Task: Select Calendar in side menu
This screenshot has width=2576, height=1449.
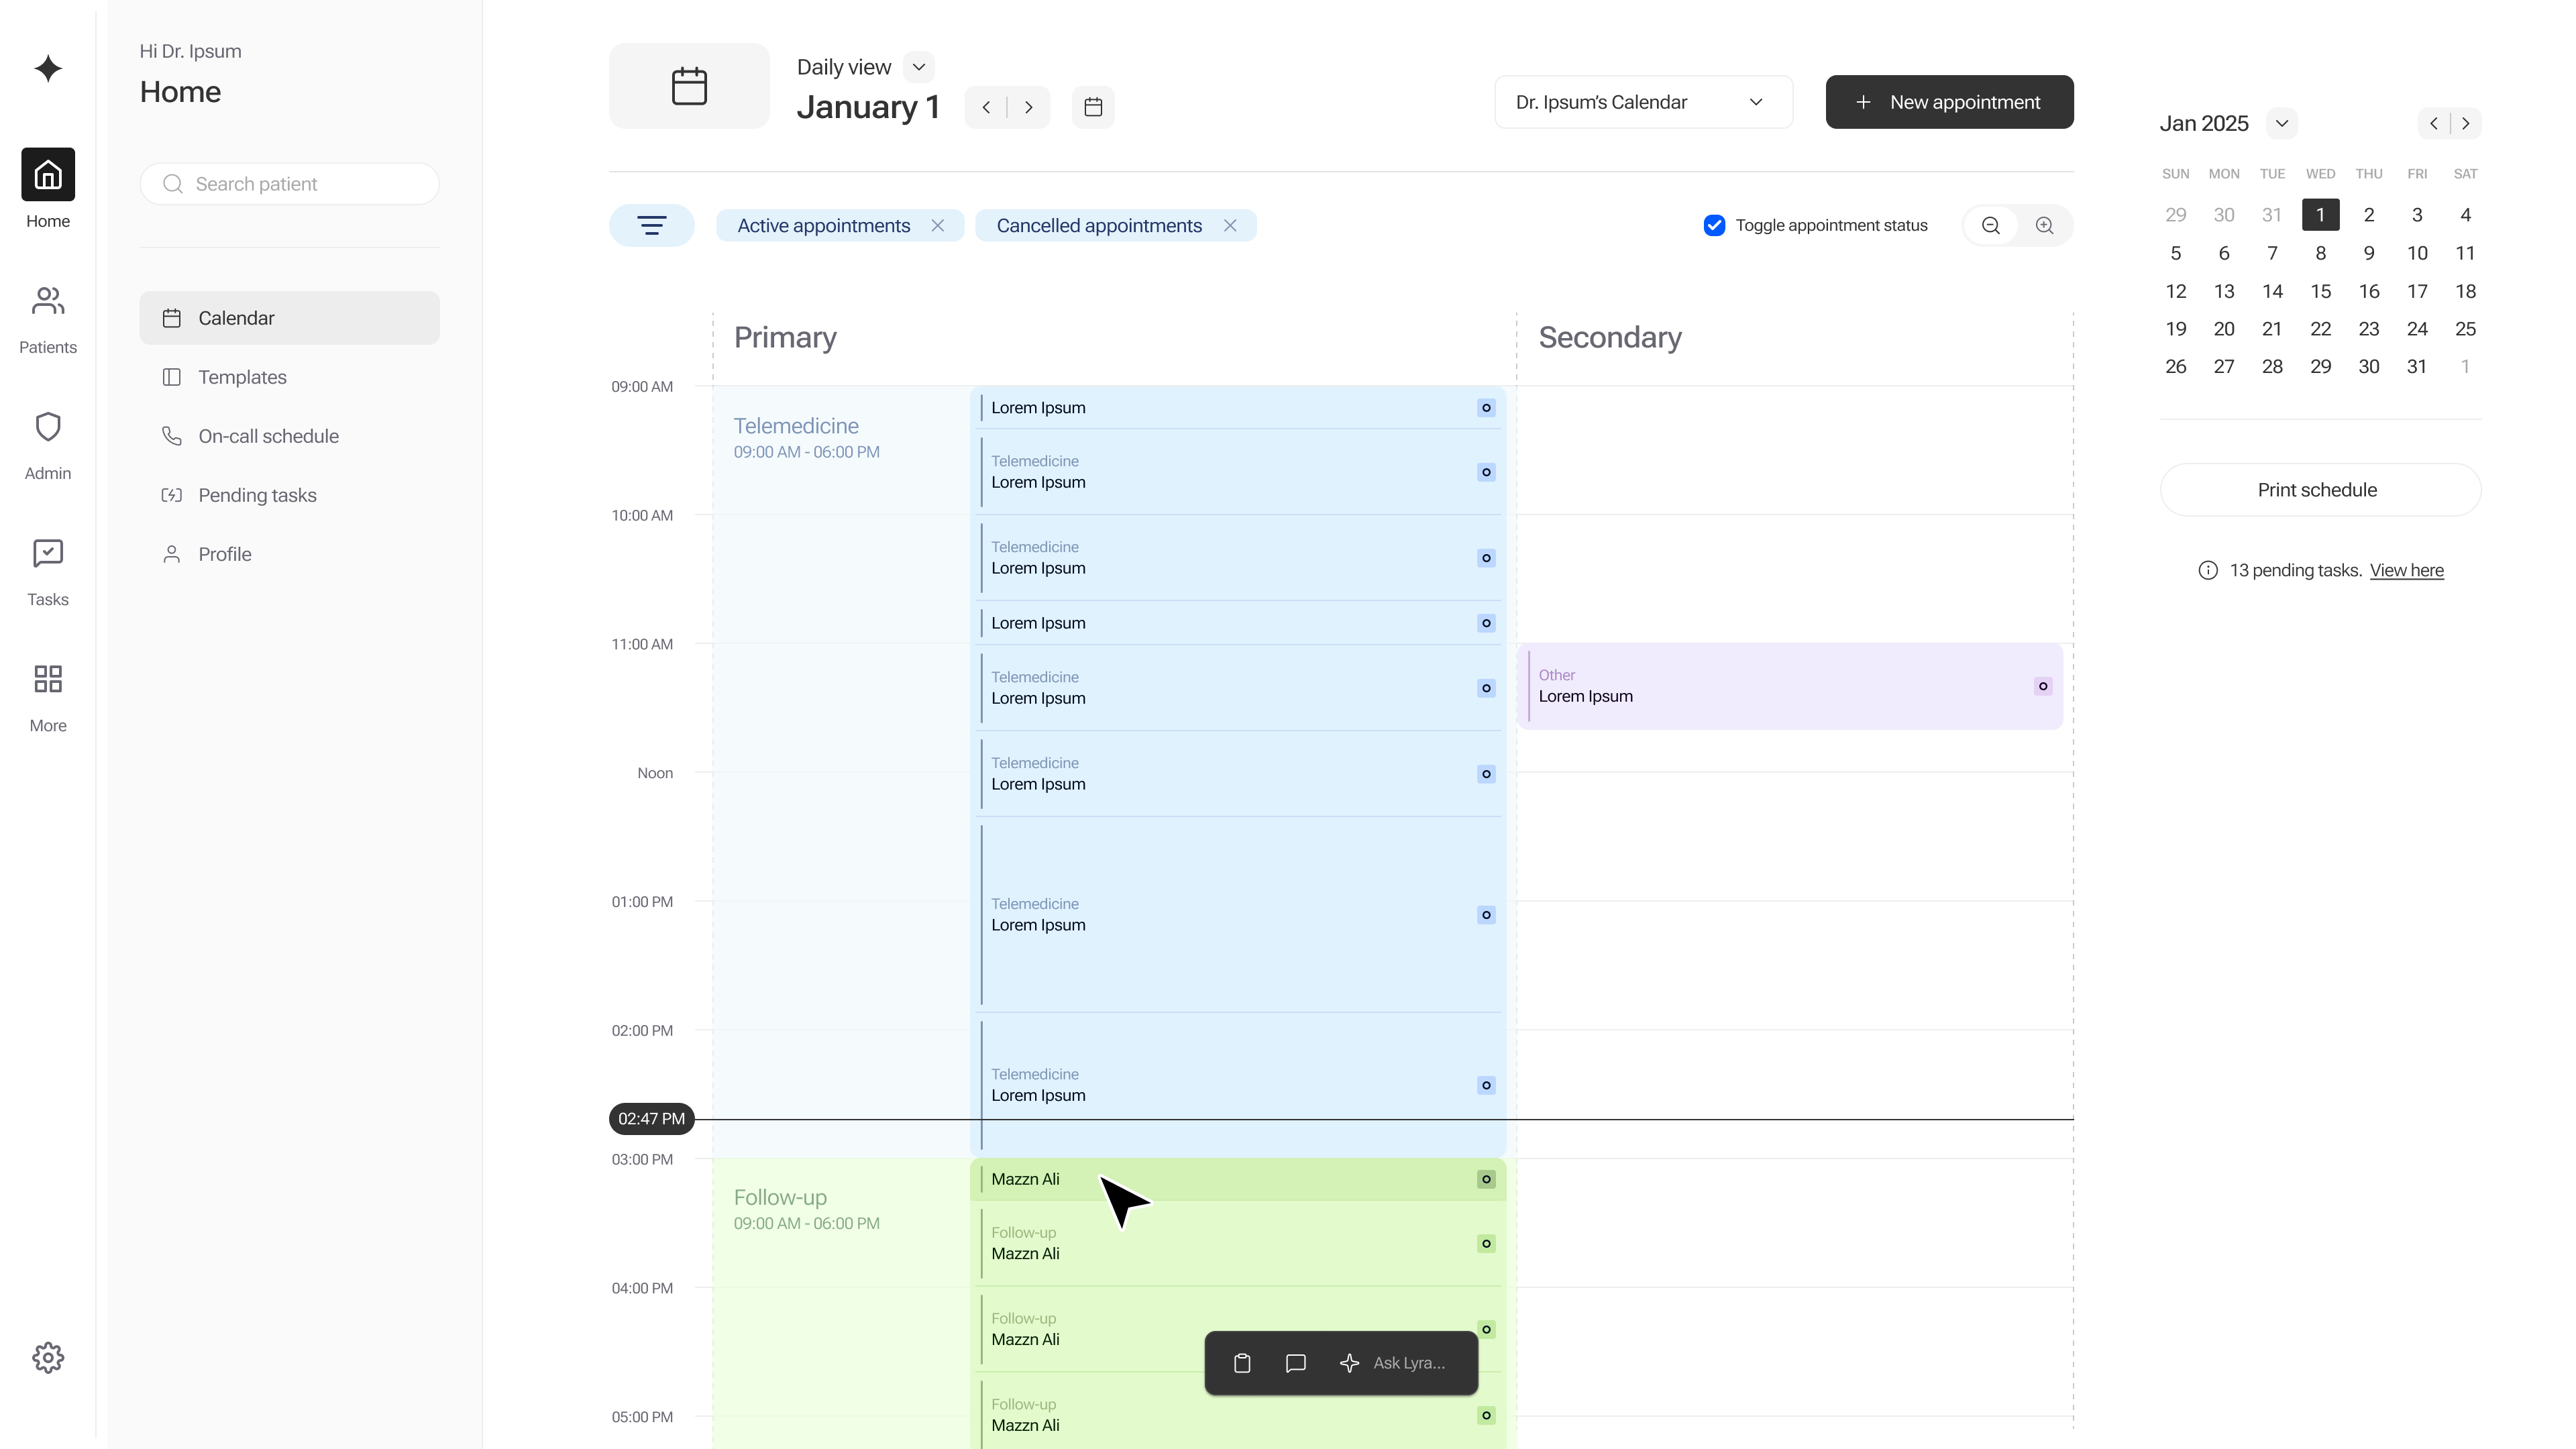Action: 289,318
